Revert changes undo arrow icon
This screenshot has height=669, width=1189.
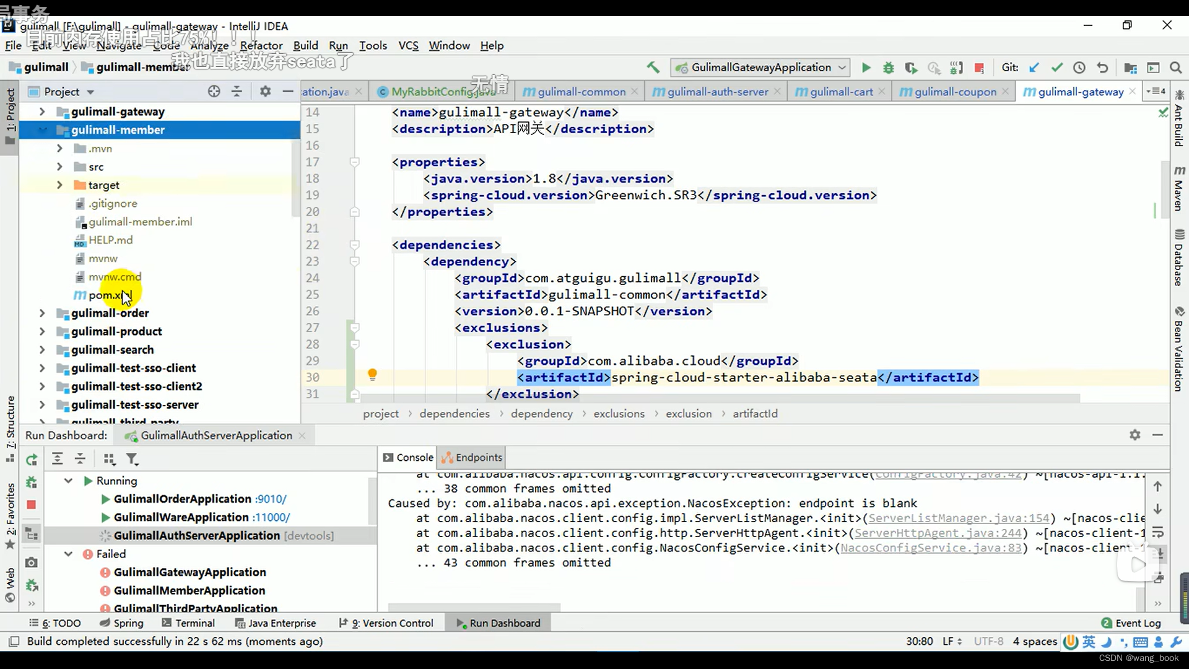1102,68
